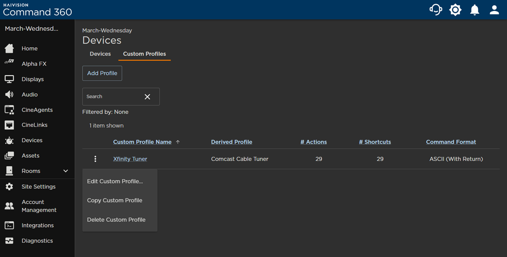Image resolution: width=507 pixels, height=257 pixels.
Task: Open Displays in the sidebar
Action: [33, 79]
